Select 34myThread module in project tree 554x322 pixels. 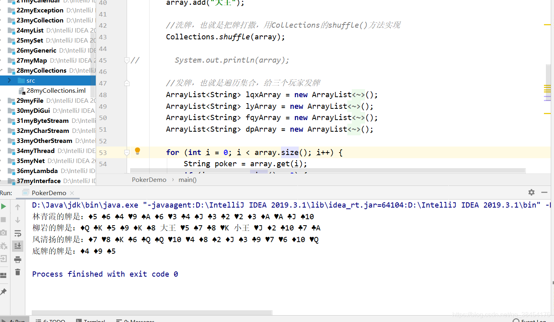point(35,151)
